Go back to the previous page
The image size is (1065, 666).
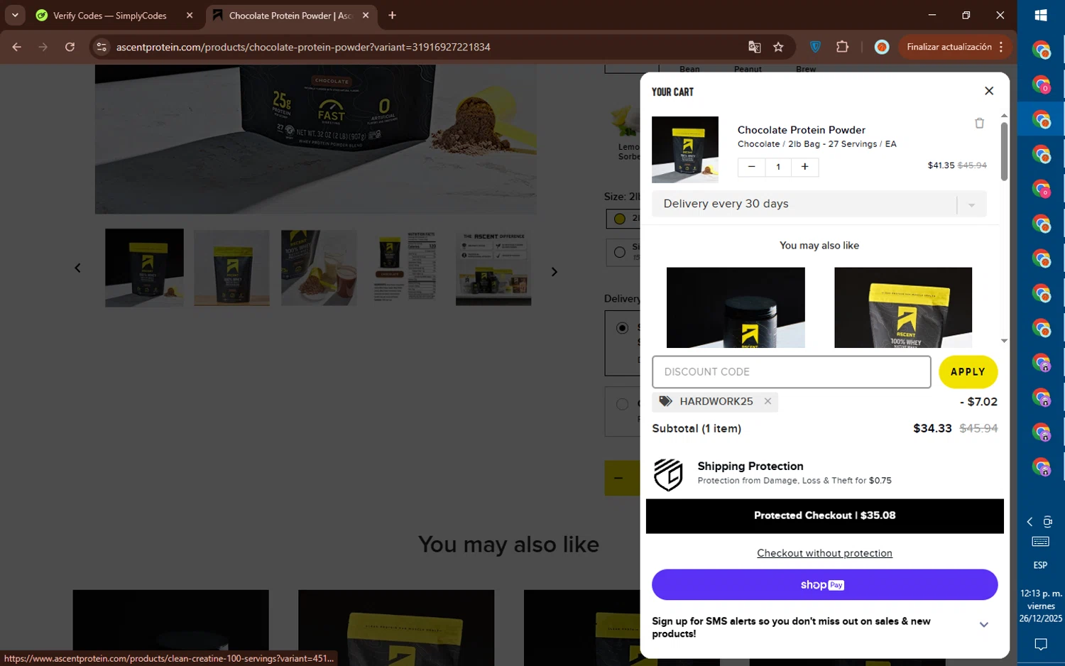(x=16, y=47)
